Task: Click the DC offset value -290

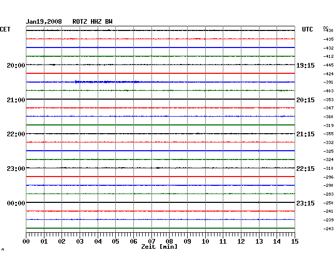Action: tap(328, 186)
